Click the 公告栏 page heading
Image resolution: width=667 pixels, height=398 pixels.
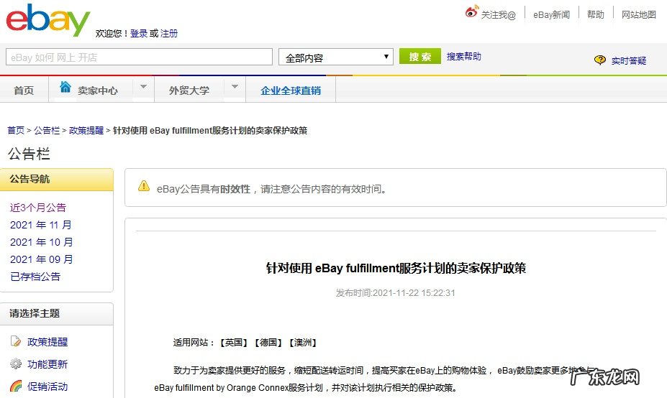point(29,154)
